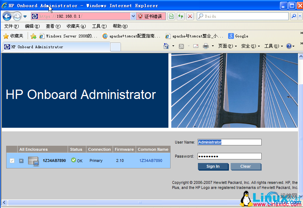Click the enclosure rack icon
The height and width of the screenshot is (208, 303).
click(x=33, y=161)
